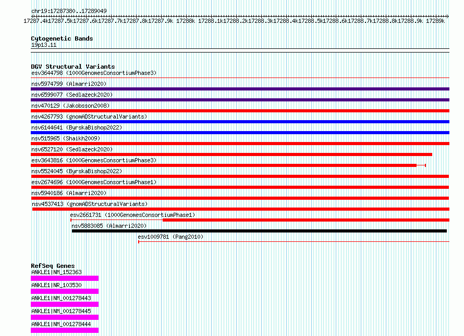Click the 19p13.11 band label

[44, 45]
